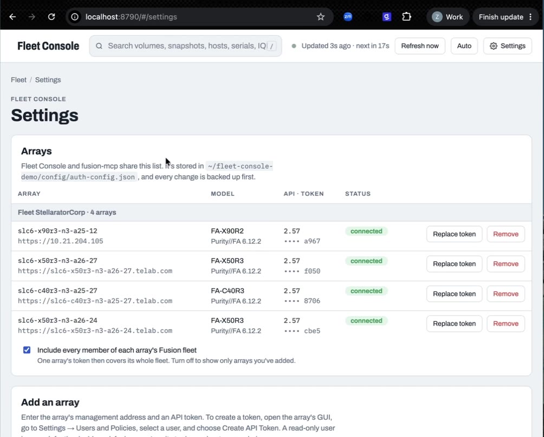Remove array slc6-x50r3-n3-a26-24
Screen dimensions: 544x437
[x=506, y=323]
